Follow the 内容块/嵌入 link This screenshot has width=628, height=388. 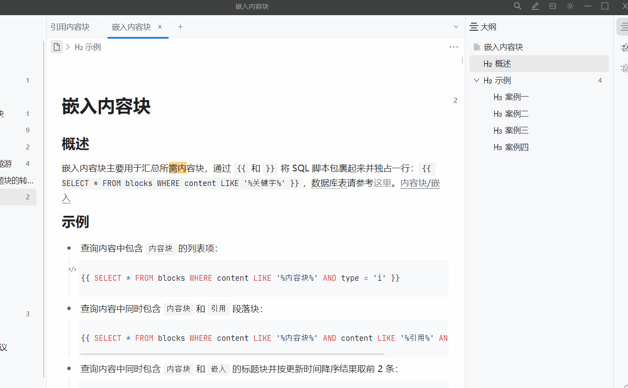419,183
